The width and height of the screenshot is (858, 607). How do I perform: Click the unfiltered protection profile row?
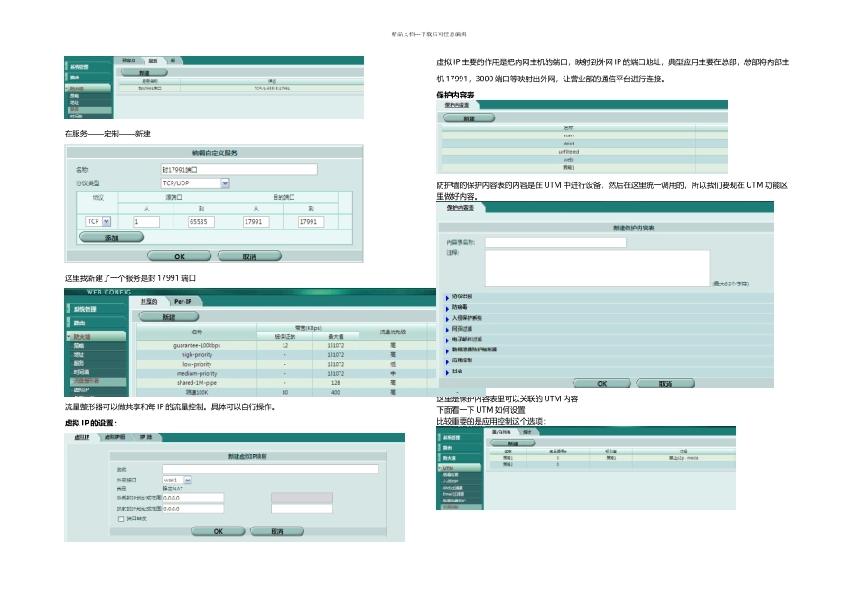click(x=584, y=152)
